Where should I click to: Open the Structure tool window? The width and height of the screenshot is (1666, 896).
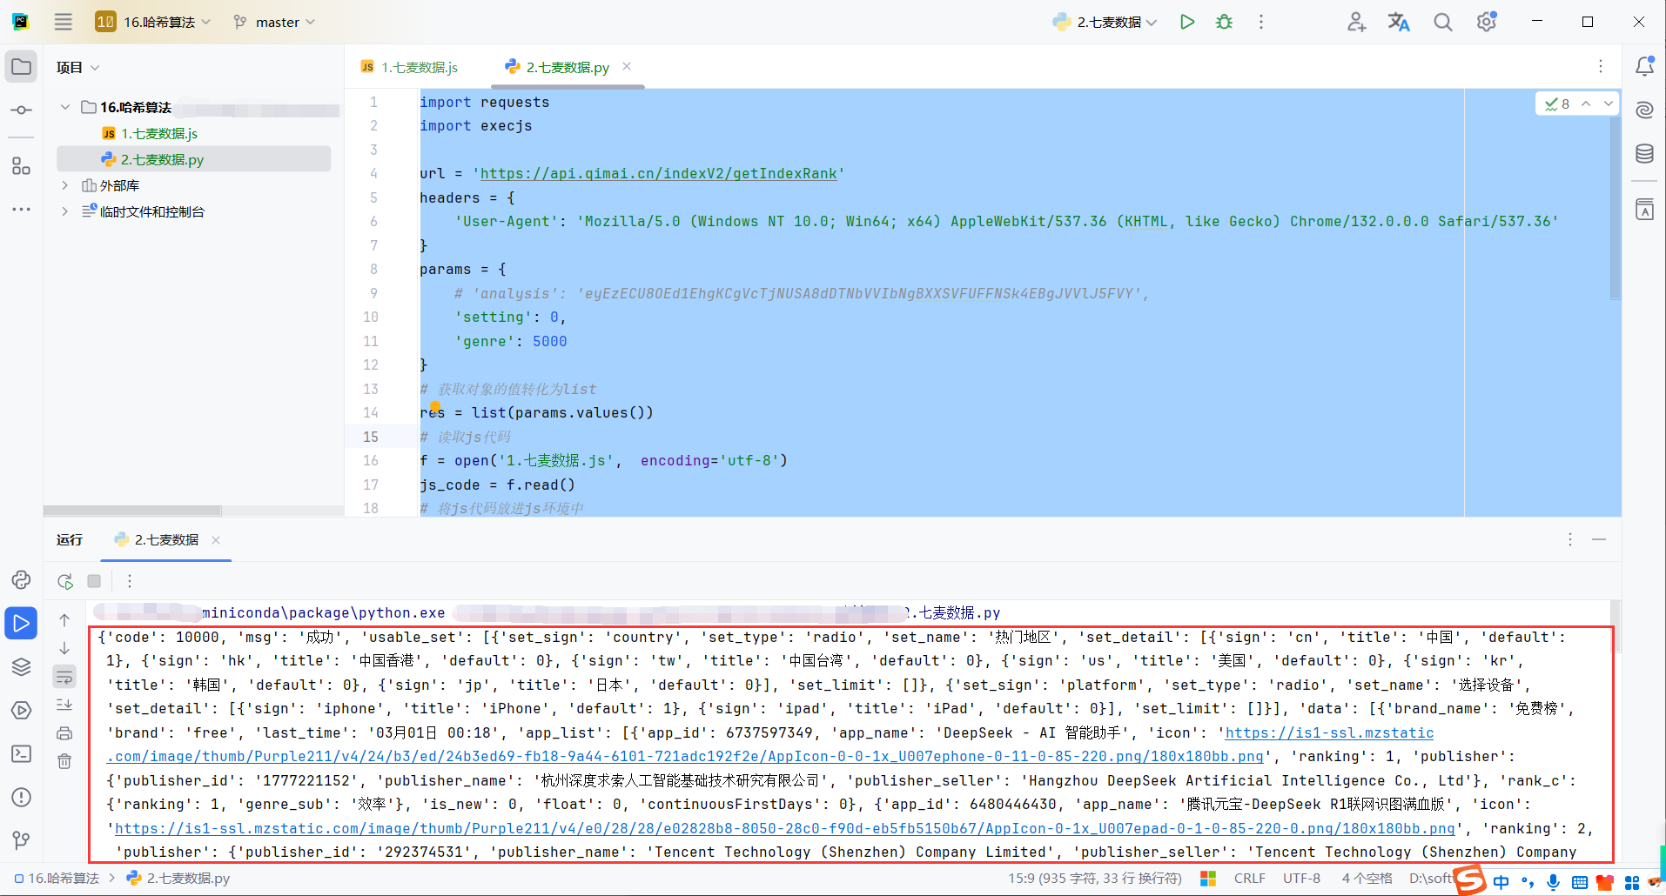pyautogui.click(x=21, y=166)
